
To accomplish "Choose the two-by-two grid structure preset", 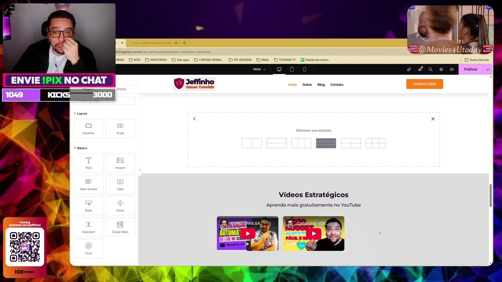I will (351, 143).
